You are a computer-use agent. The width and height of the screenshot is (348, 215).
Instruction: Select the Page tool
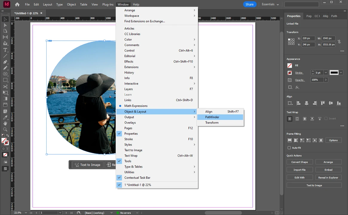tap(5, 31)
